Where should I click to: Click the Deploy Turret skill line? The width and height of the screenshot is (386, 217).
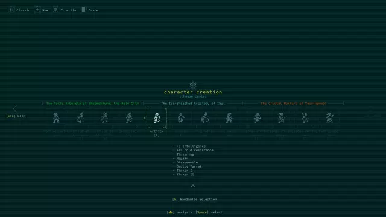(x=189, y=166)
